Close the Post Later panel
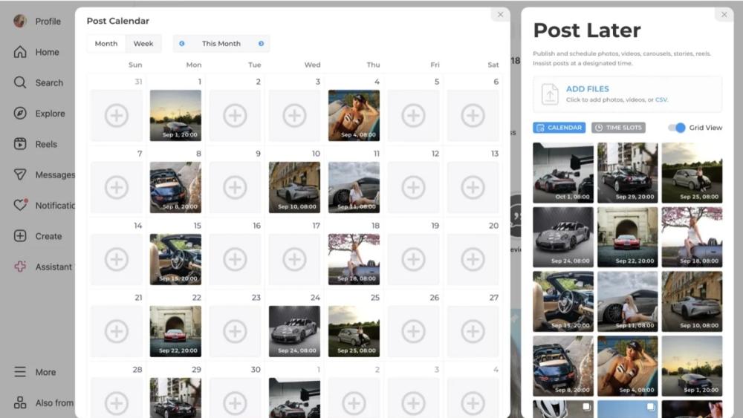Image resolution: width=743 pixels, height=418 pixels. (724, 15)
